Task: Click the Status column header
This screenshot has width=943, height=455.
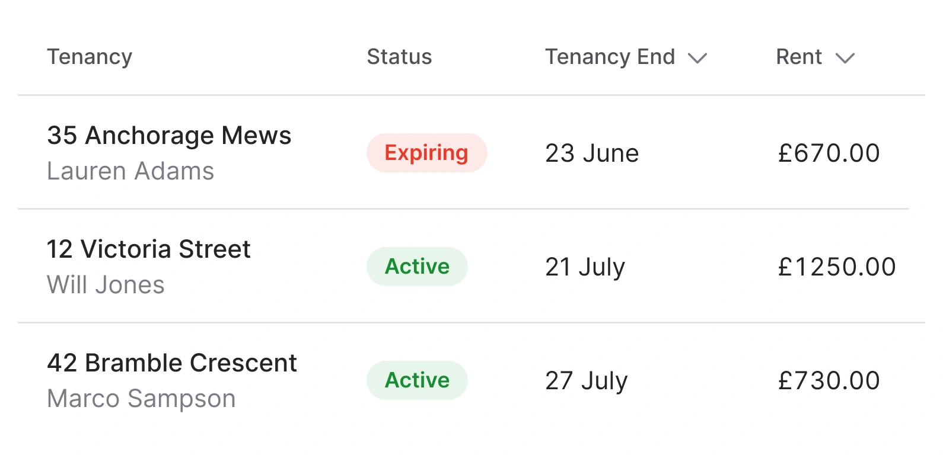Action: click(x=399, y=57)
